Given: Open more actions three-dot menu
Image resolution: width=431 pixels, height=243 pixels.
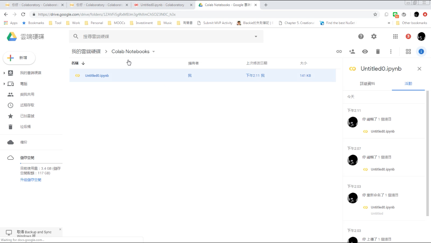Looking at the screenshot, I should [x=391, y=51].
